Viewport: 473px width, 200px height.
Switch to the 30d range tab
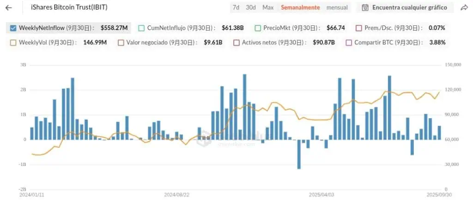[x=251, y=8]
